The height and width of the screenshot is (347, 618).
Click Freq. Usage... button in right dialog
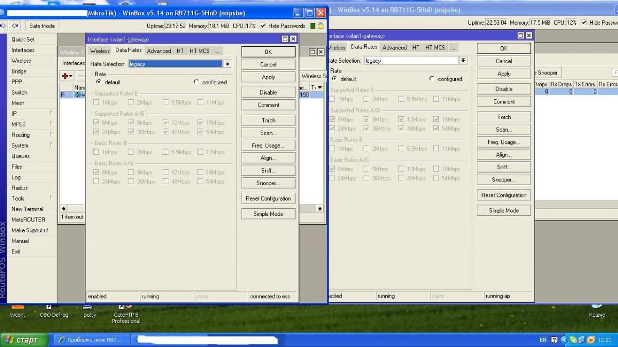[x=503, y=142]
